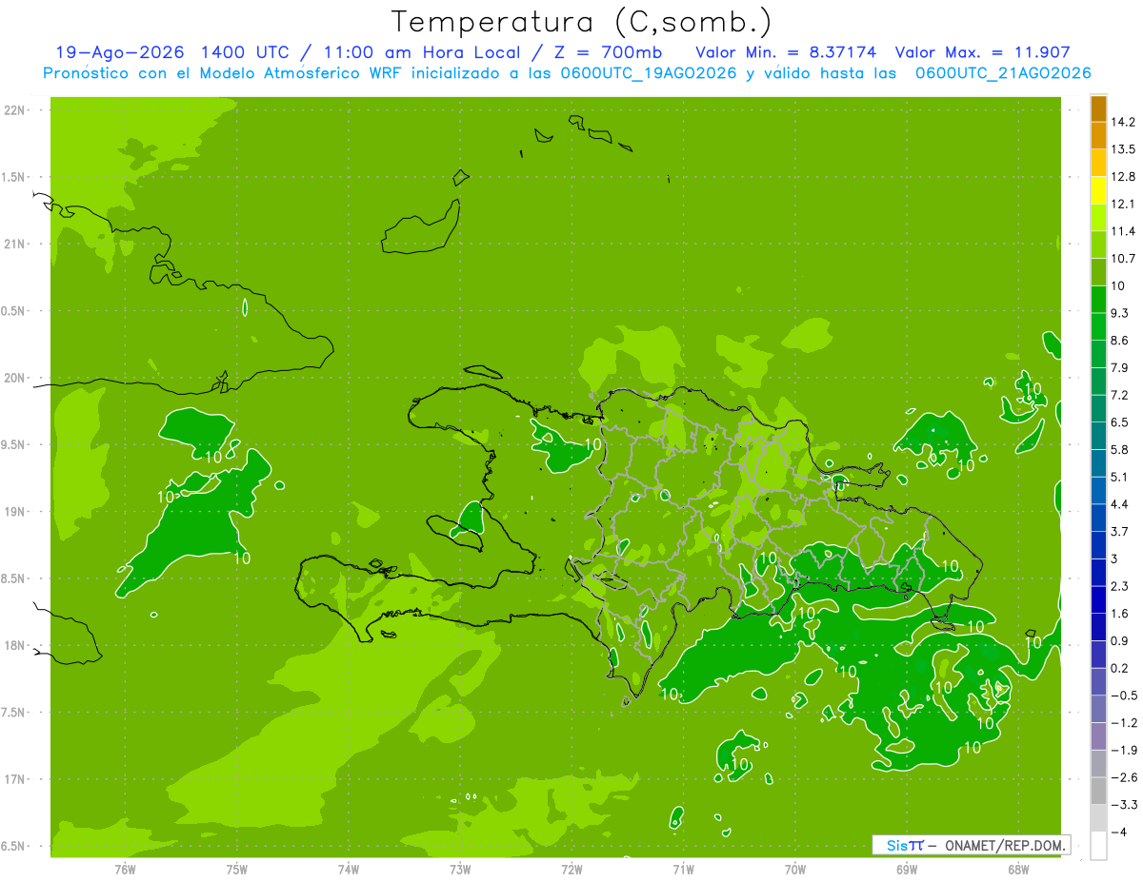Click the 69W longitude axis label
This screenshot has height=882, width=1143.
coord(907,870)
